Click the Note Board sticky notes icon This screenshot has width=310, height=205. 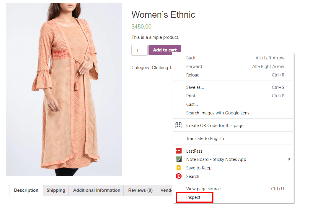(178, 159)
